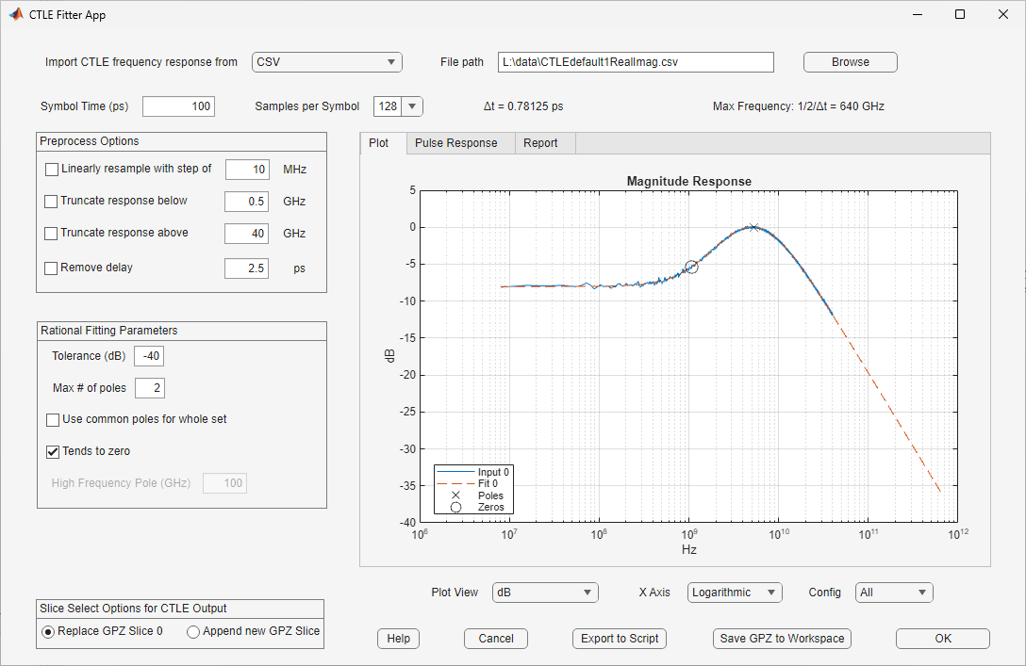Viewport: 1026px width, 666px height.
Task: Click Save GPZ to Workspace
Action: pyautogui.click(x=783, y=639)
